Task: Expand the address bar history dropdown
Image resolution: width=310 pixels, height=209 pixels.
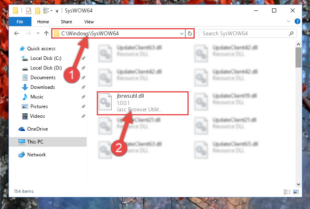Action: [182, 34]
